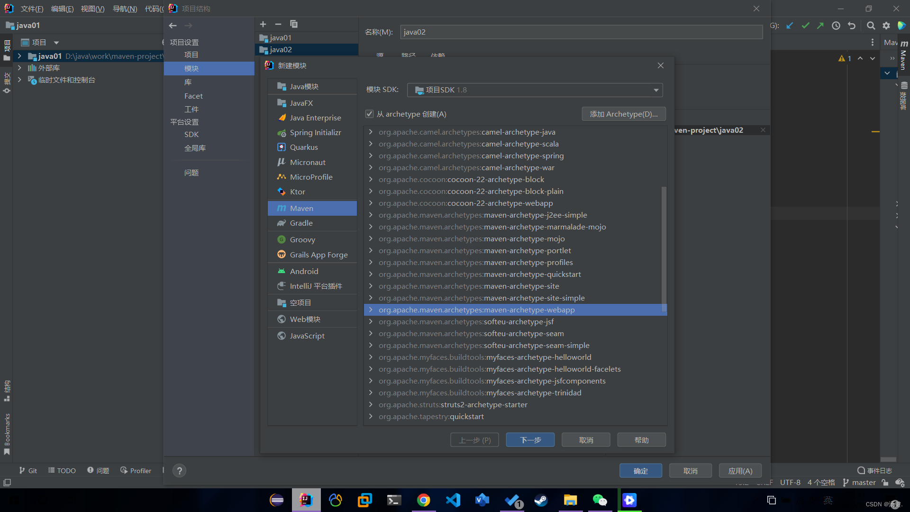The height and width of the screenshot is (512, 910).
Task: Select java01 module in list
Action: point(307,37)
